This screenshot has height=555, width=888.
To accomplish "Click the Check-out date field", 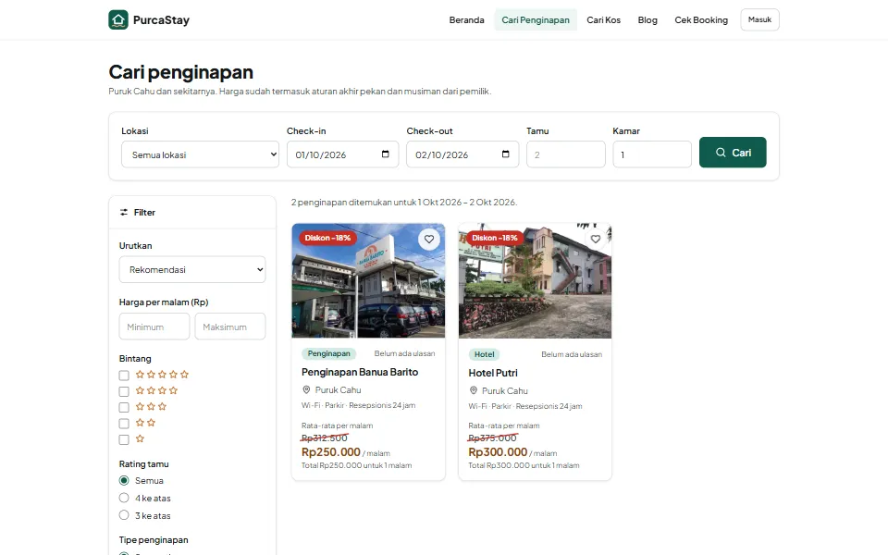I will point(462,154).
